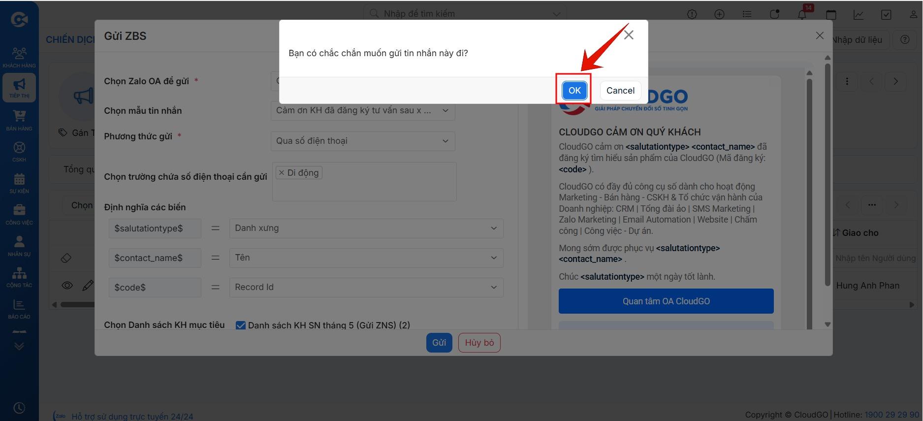This screenshot has height=421, width=923.
Task: Open the Chọn mẫu tin nhắn dropdown
Action: [363, 110]
